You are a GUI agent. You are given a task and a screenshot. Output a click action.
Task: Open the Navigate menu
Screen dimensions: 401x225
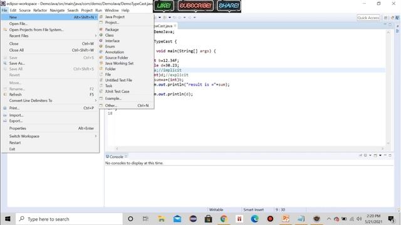pos(57,10)
